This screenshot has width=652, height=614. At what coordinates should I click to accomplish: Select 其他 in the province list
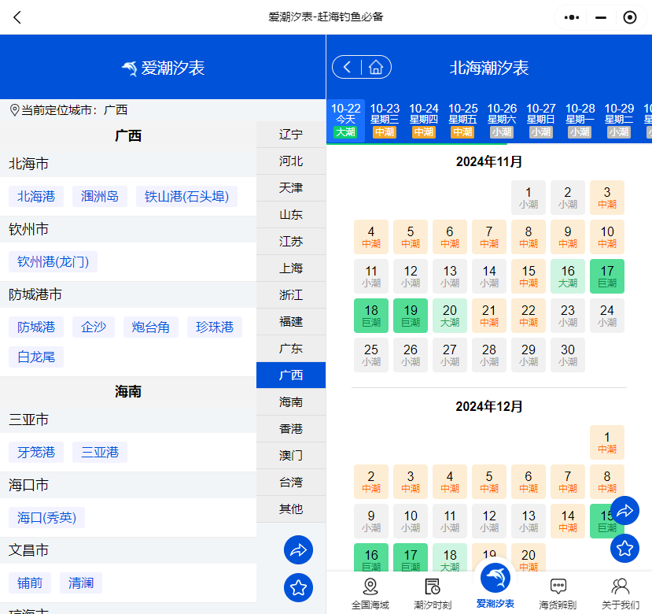pos(291,509)
